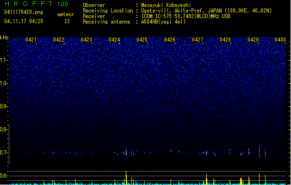
Task: Click the HROFFT 1.0.0 title text
Action: coord(36,4)
